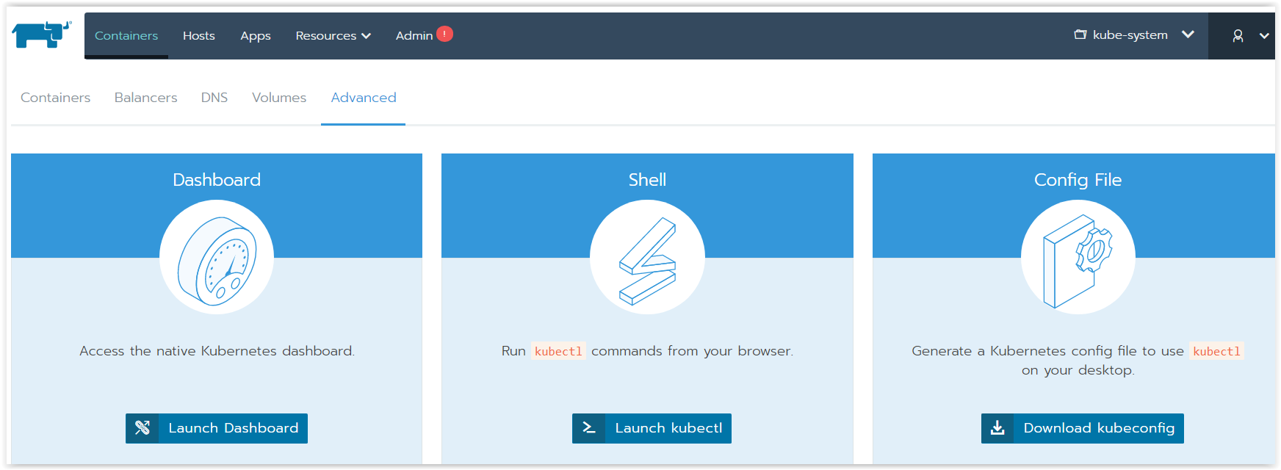Viewport: 1281px width, 470px height.
Task: Switch to the Containers sub-tab
Action: [56, 98]
